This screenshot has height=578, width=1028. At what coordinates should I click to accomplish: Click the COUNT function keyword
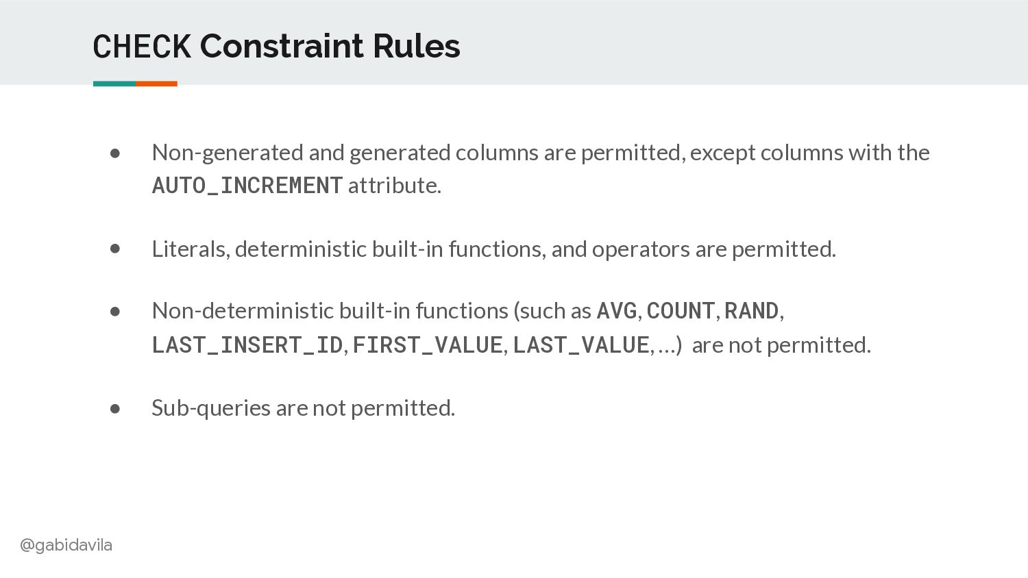tap(681, 311)
